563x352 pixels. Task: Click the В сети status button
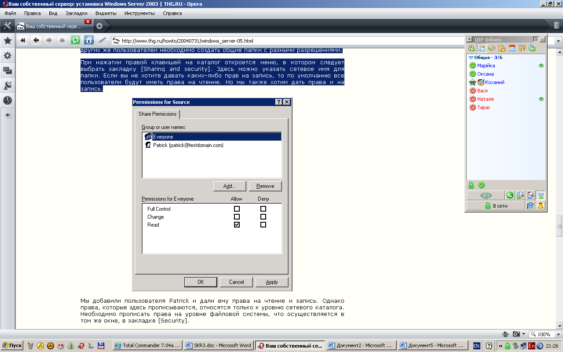point(496,205)
